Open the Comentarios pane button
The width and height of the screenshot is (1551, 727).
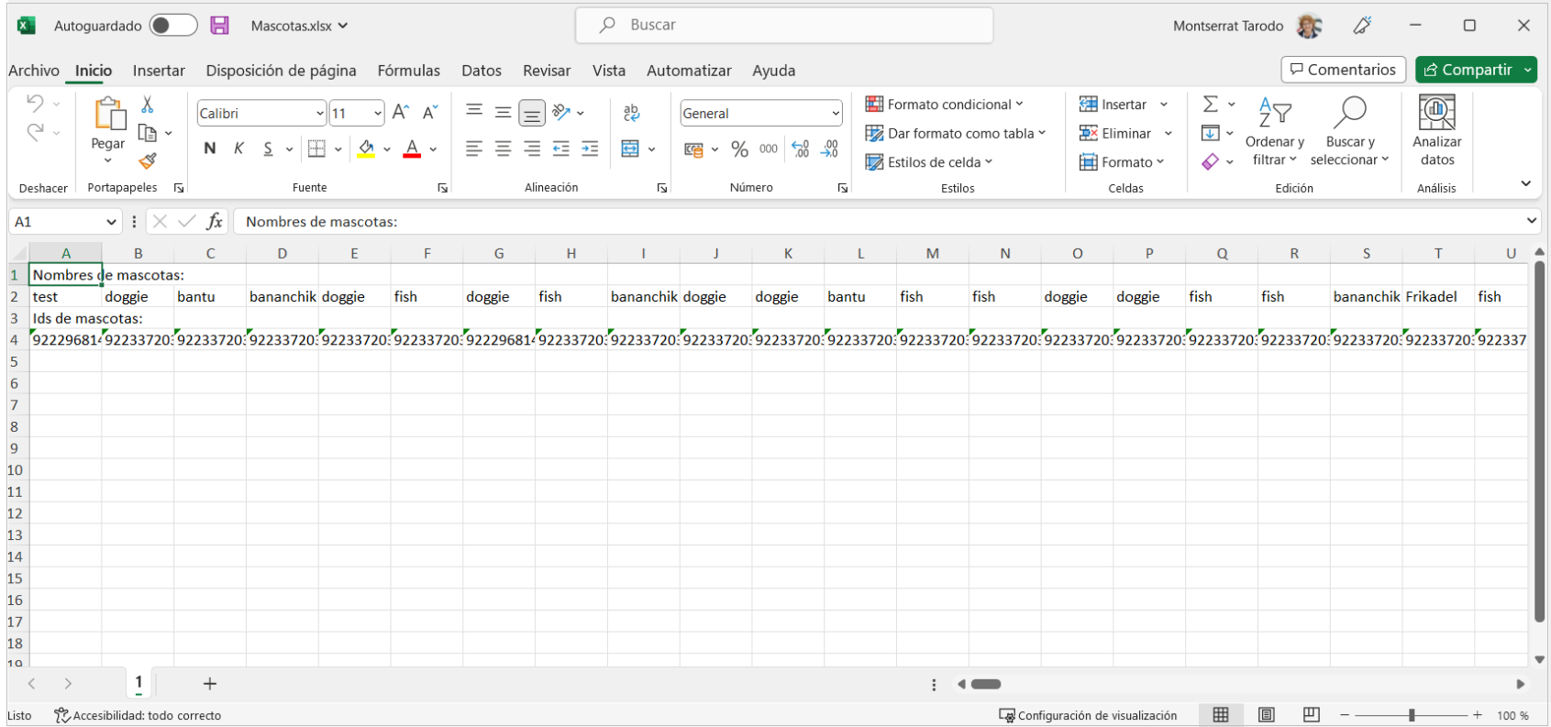(x=1343, y=70)
